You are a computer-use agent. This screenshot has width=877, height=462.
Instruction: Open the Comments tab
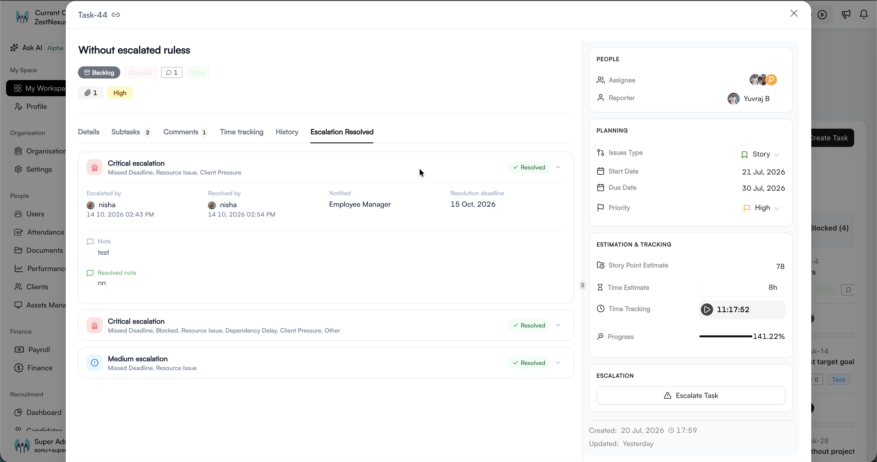185,132
